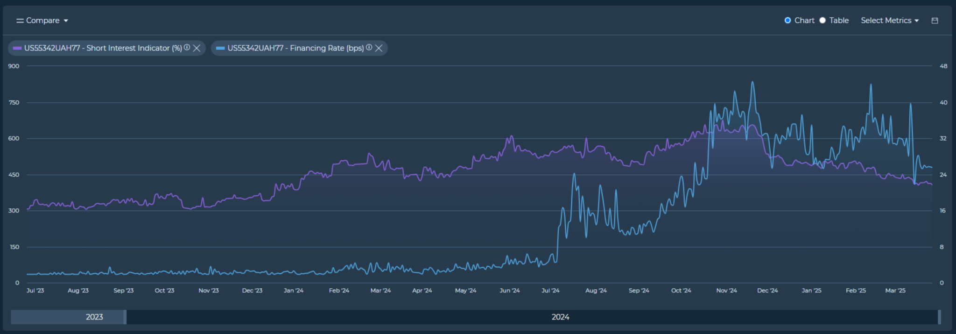This screenshot has width=956, height=334.
Task: Select the Chart radio button
Action: pyautogui.click(x=787, y=21)
